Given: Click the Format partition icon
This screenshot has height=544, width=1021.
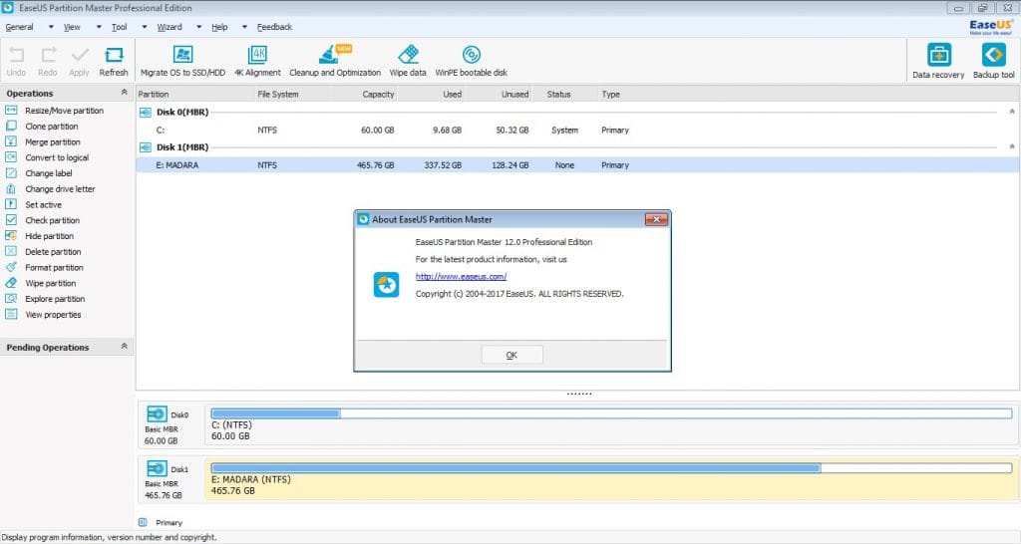Looking at the screenshot, I should pyautogui.click(x=11, y=267).
